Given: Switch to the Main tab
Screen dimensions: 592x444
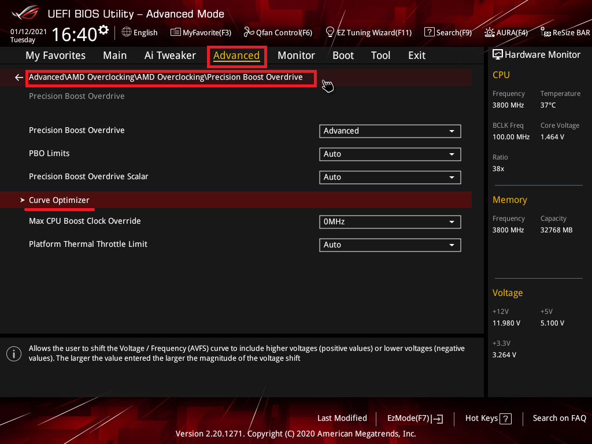Looking at the screenshot, I should coord(115,55).
